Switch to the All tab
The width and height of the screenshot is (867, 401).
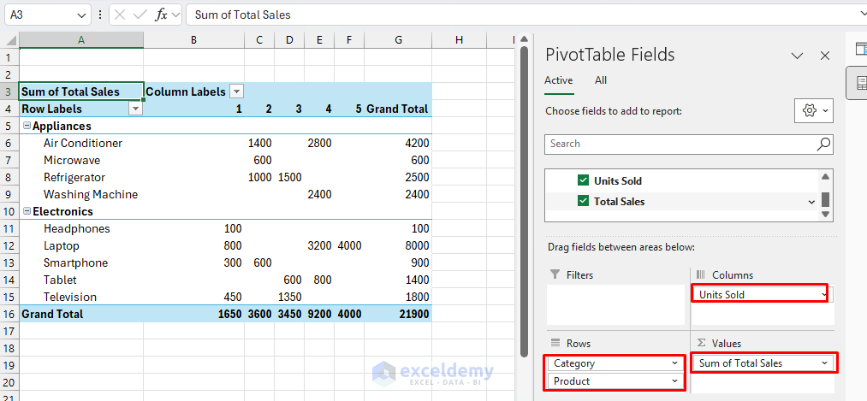pyautogui.click(x=601, y=80)
